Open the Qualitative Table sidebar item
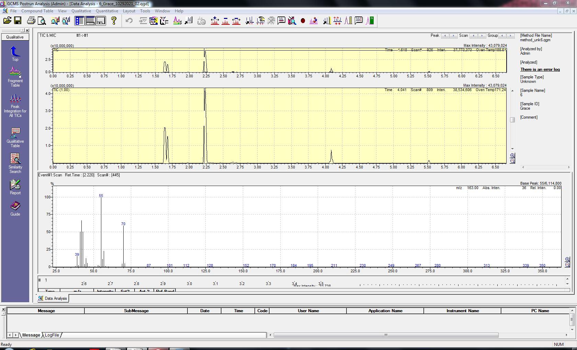This screenshot has height=350, width=577. coord(15,138)
